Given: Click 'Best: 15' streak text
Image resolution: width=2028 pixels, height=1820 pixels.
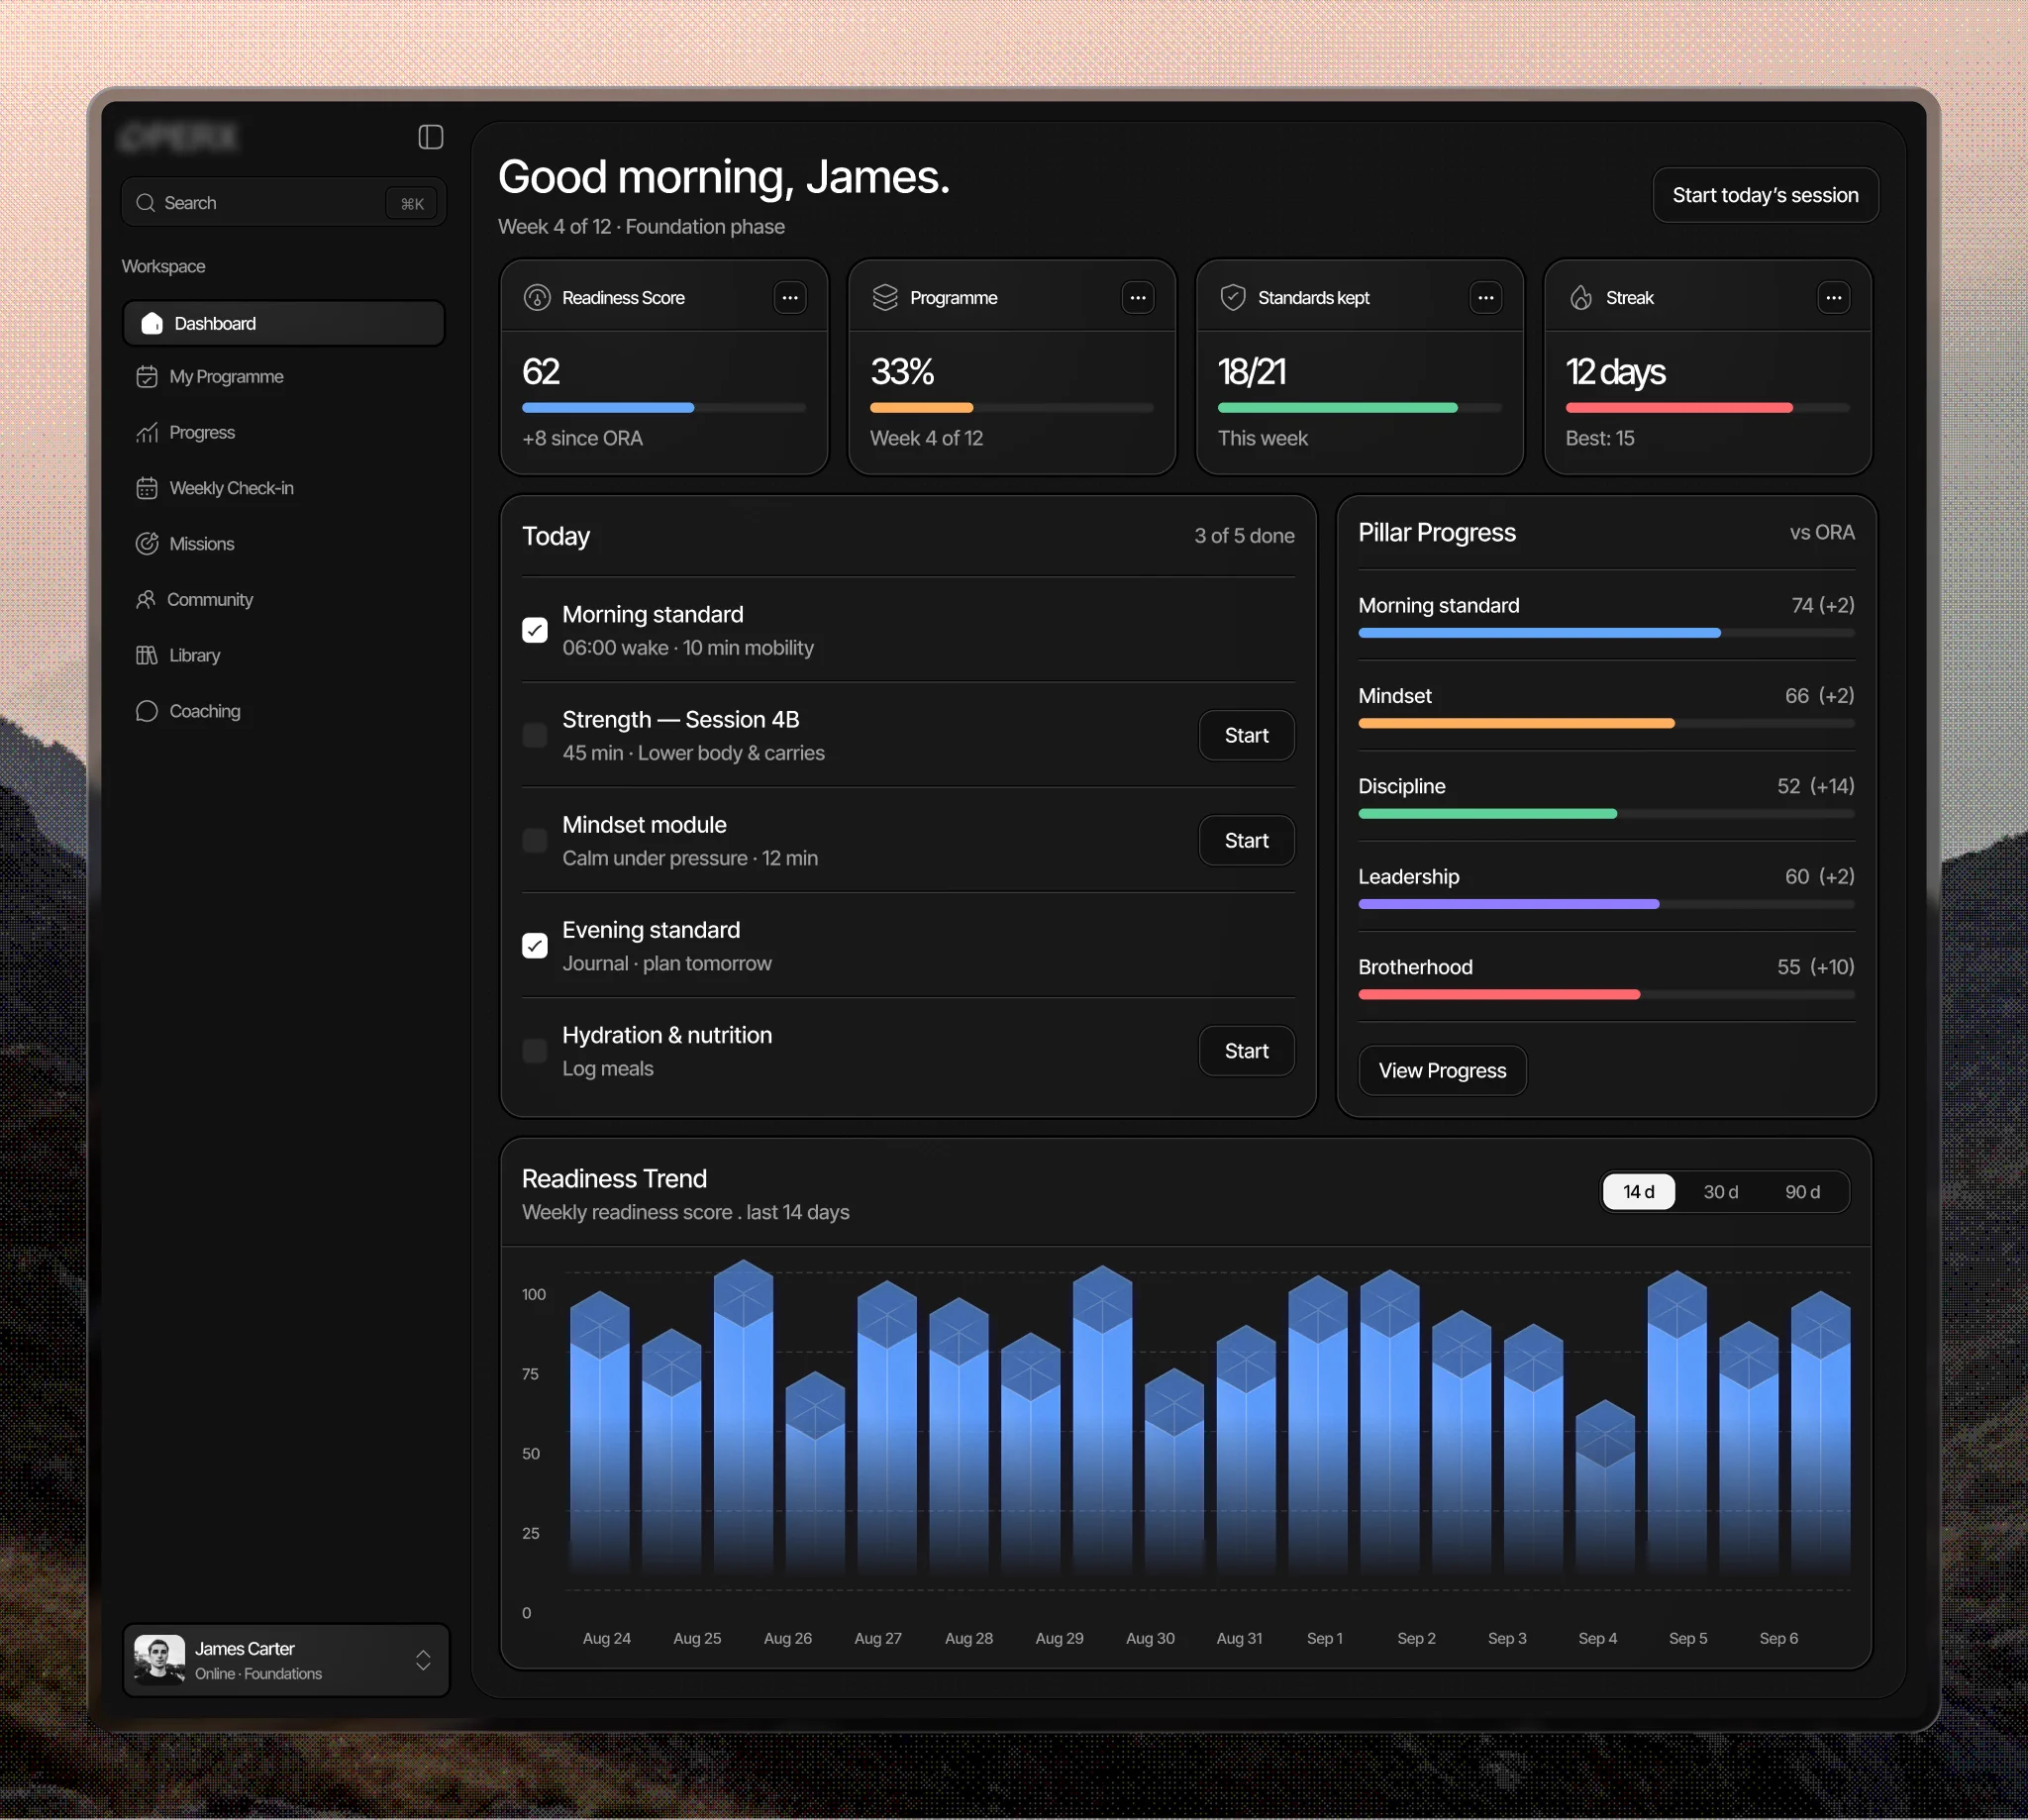Looking at the screenshot, I should pos(1600,439).
